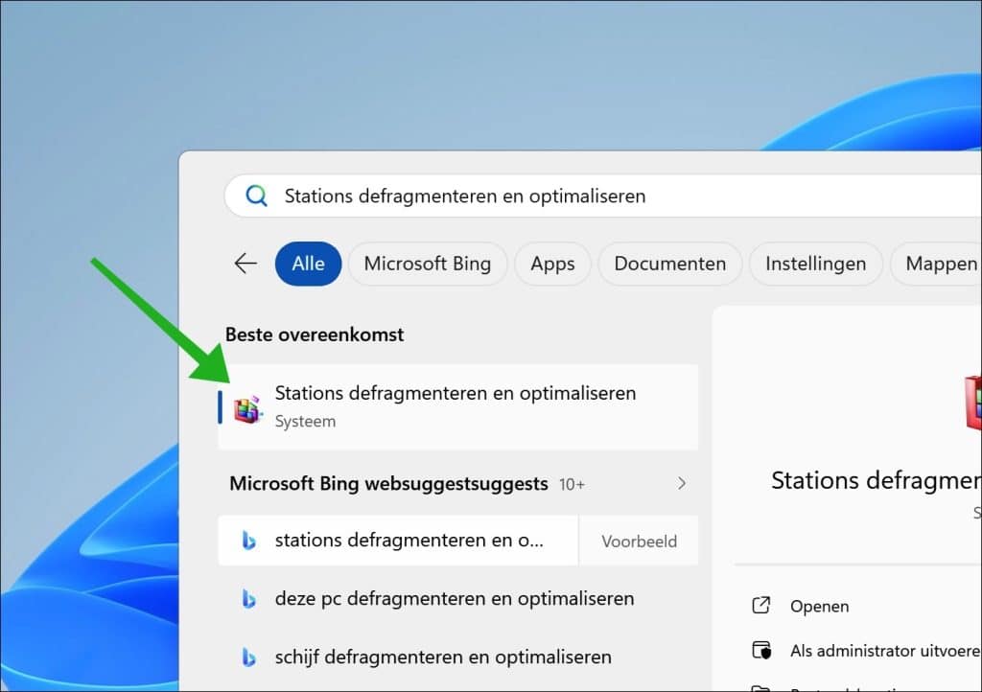Click the Bing icon next to deze pc defragmenteren
The width and height of the screenshot is (982, 692).
point(249,598)
